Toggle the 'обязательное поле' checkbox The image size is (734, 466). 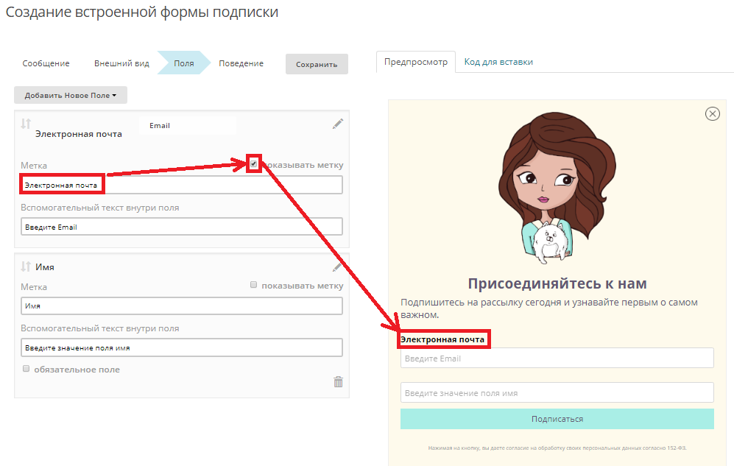(x=27, y=369)
